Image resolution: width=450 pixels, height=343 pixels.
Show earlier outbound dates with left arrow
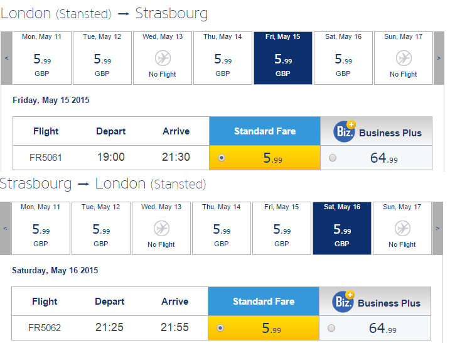[x=6, y=58]
